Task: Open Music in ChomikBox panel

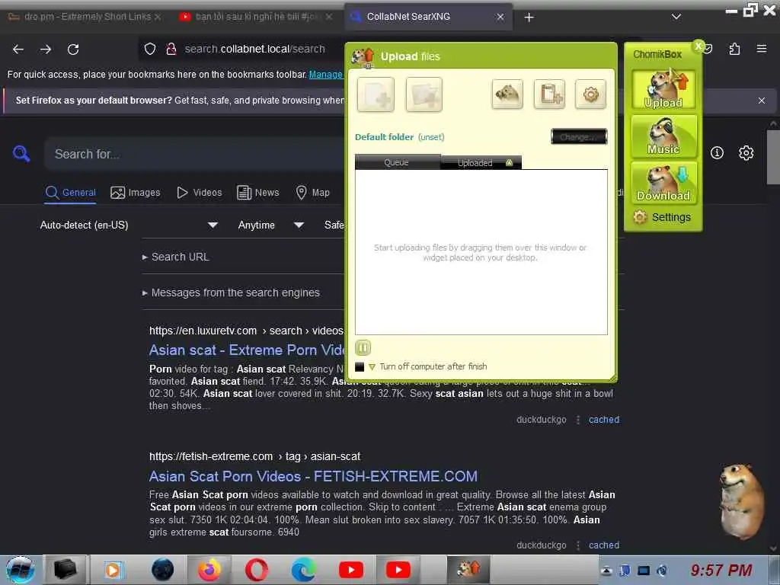Action: point(663,136)
